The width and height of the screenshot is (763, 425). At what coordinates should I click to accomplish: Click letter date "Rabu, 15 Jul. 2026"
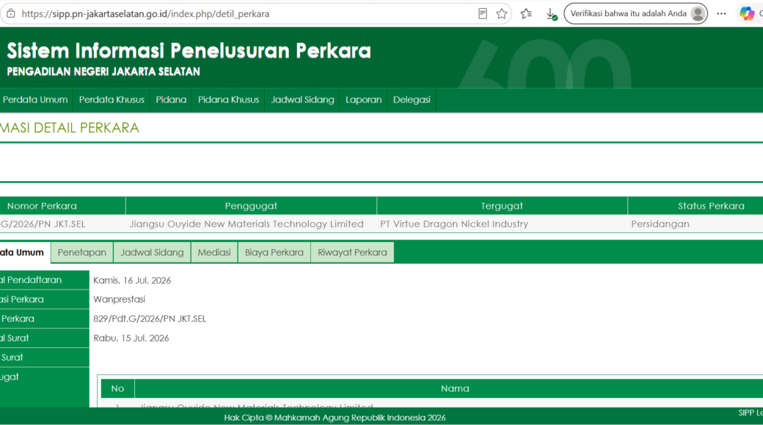coord(131,338)
